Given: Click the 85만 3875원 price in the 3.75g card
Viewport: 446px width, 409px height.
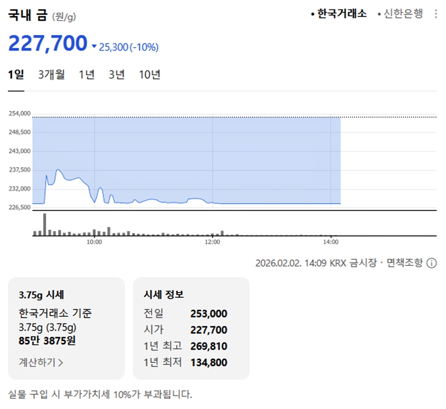Looking at the screenshot, I should coord(47,341).
